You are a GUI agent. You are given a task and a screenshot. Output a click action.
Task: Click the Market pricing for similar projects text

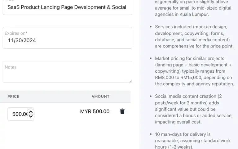tap(190, 59)
